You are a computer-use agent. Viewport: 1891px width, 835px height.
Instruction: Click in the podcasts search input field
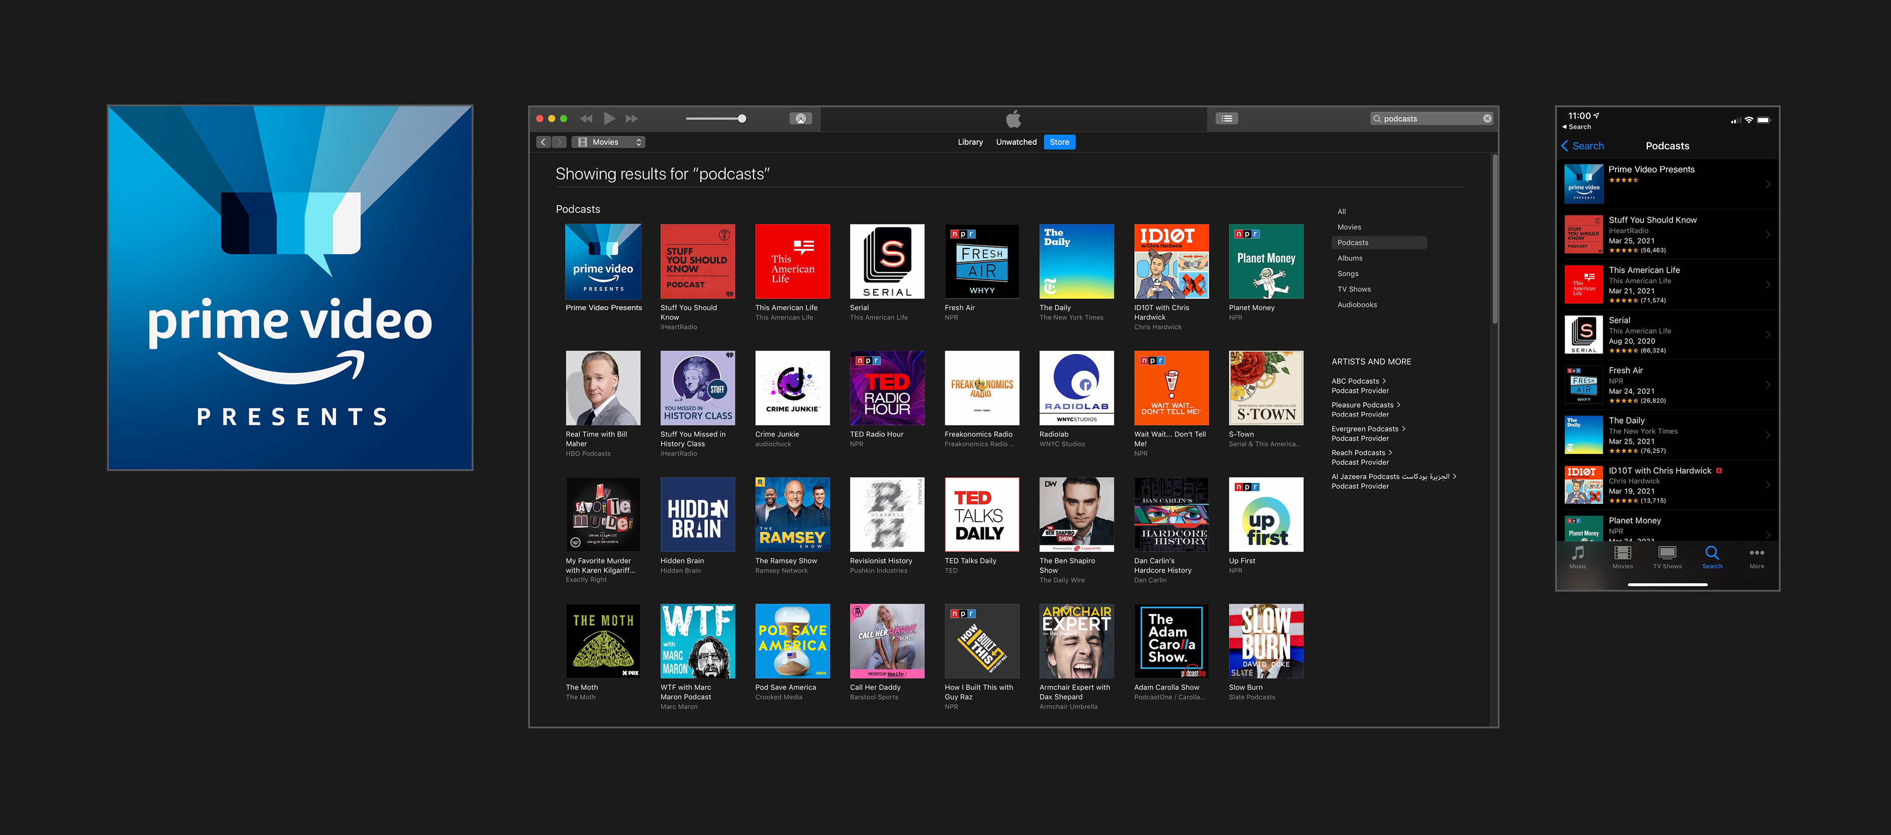1432,118
